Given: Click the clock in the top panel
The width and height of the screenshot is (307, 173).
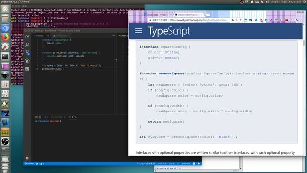Looking at the screenshot, I should (286, 2).
